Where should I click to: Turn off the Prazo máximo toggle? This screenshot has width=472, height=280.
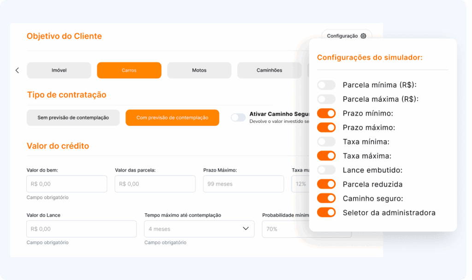(x=326, y=127)
